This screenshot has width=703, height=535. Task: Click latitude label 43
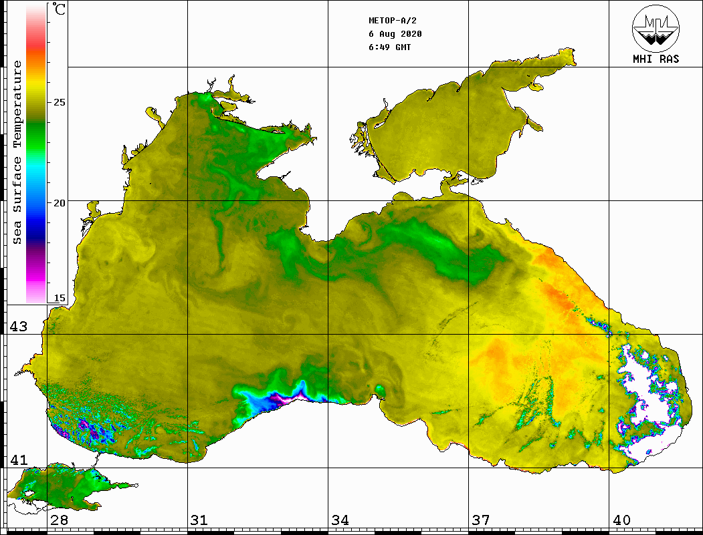coord(18,327)
